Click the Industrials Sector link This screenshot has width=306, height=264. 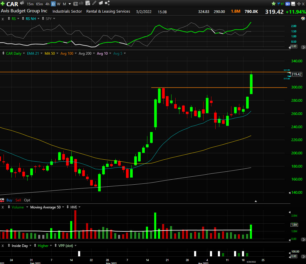67,11
